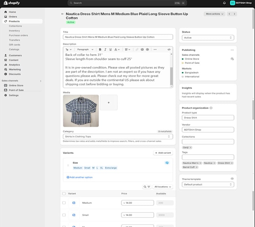Click the plaid shirt media thumbnail
This screenshot has width=255, height=227.
tap(81, 111)
